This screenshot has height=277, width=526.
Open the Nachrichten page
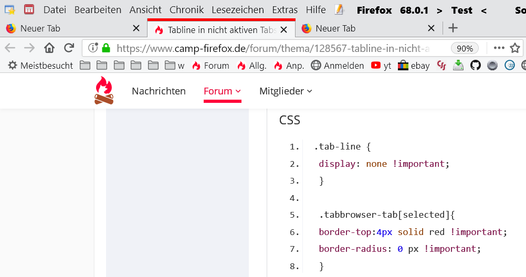pos(159,91)
